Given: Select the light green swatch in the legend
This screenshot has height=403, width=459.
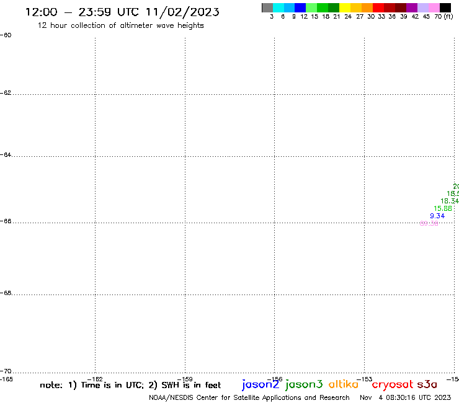Looking at the screenshot, I should tap(312, 7).
